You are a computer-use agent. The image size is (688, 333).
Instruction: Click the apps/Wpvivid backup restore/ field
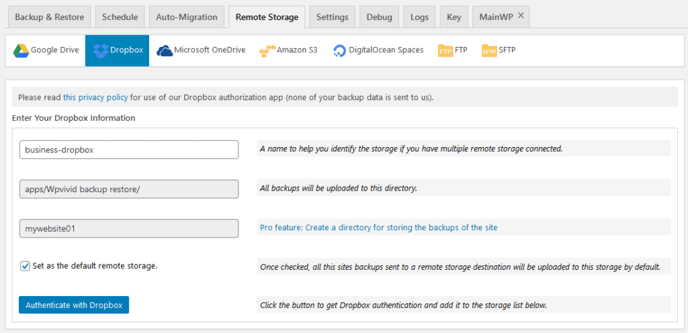tap(129, 189)
